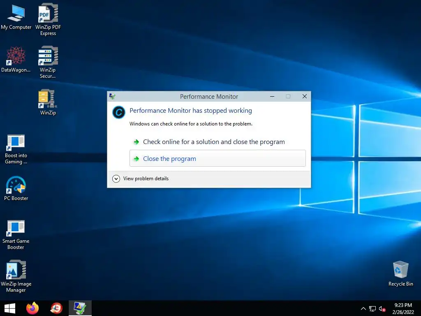
Task: Select the PC Booster desktop icon
Action: click(x=16, y=188)
